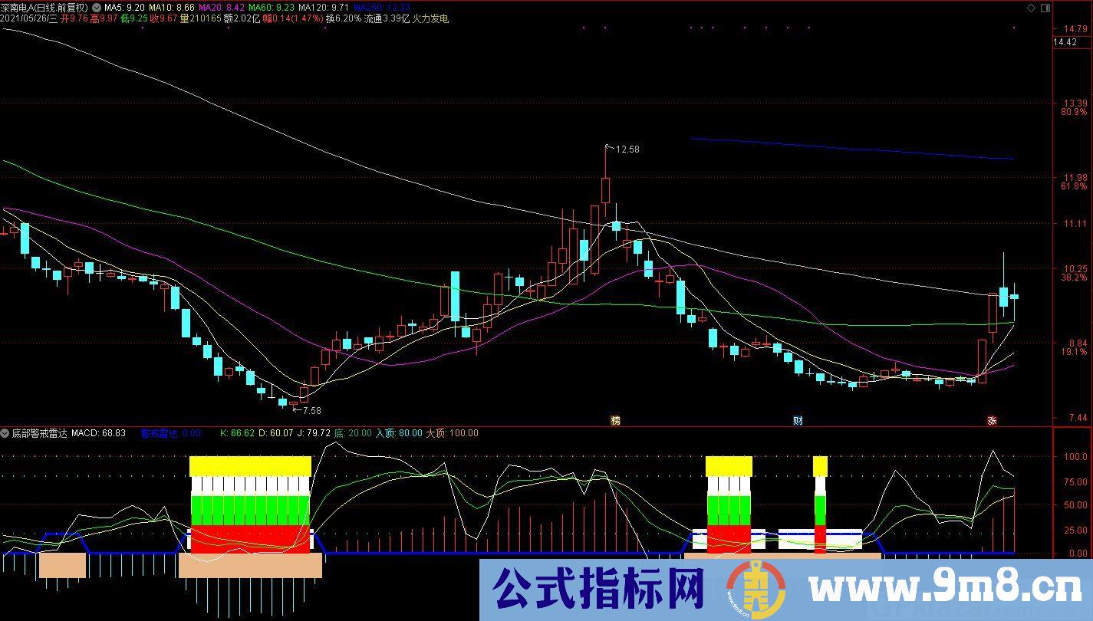
Task: Open the 涨 event marker on the timeline
Action: (992, 420)
